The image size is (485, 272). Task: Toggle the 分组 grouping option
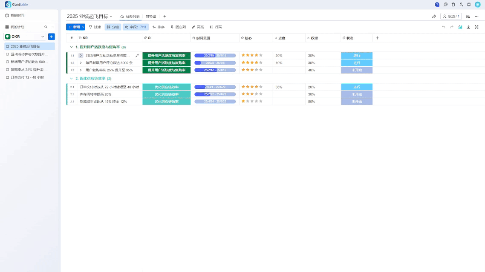click(113, 27)
